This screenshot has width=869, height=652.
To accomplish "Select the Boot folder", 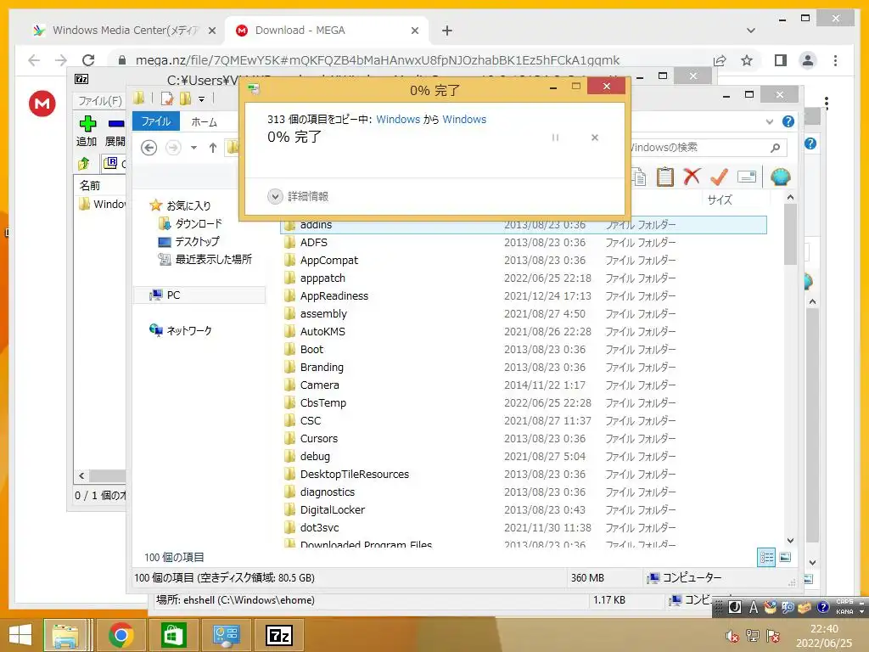I will point(311,349).
